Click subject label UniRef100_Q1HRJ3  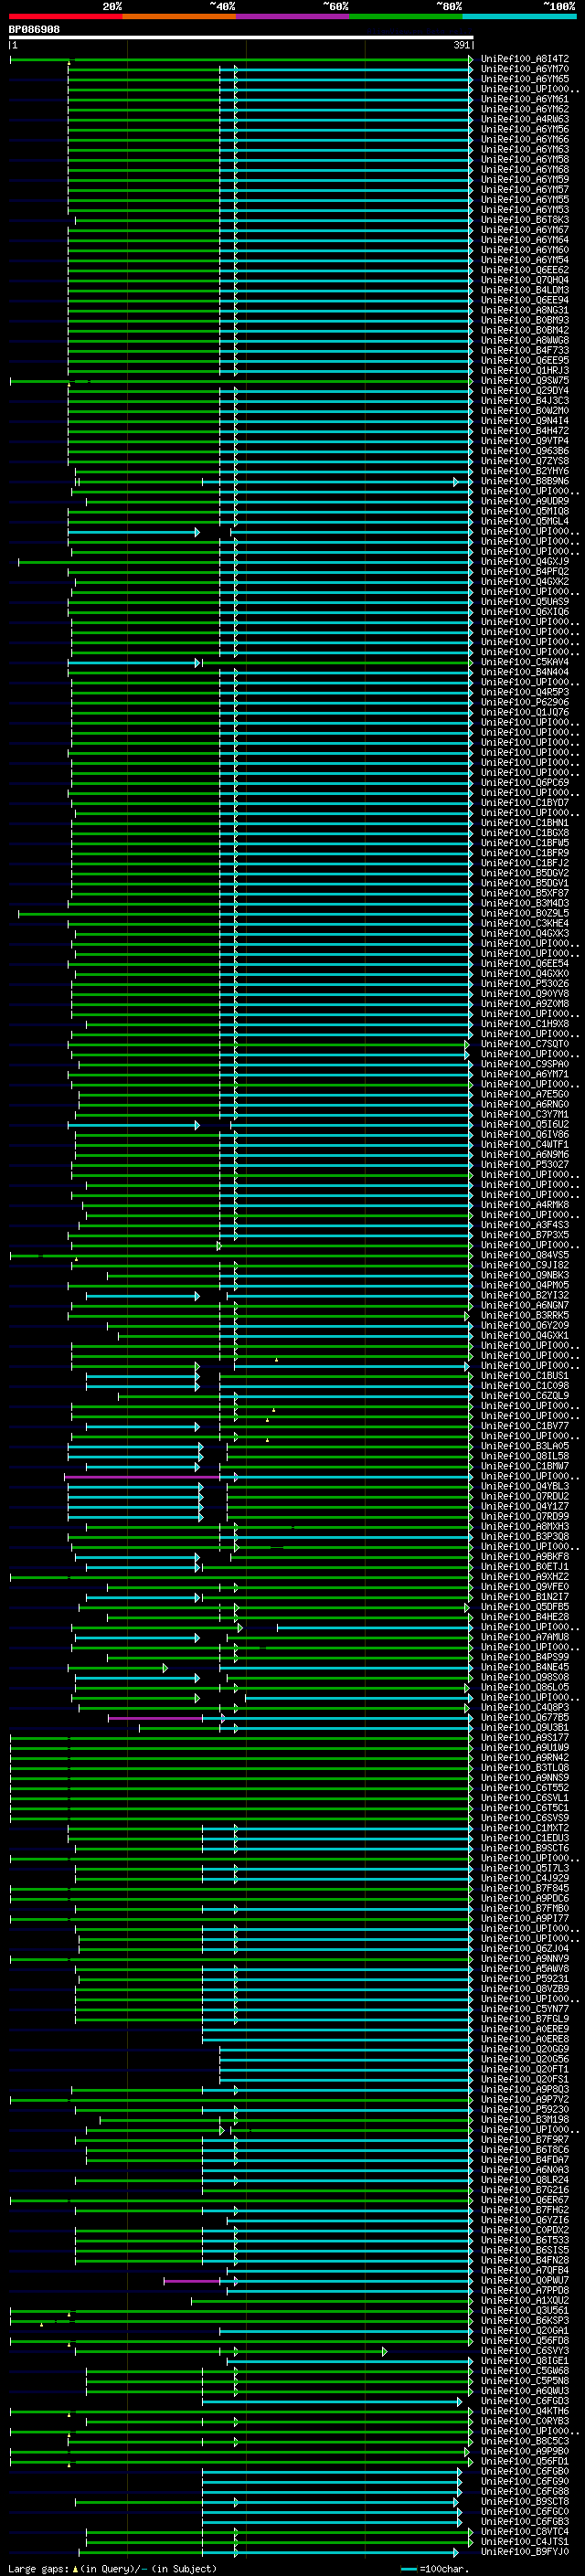tap(525, 370)
